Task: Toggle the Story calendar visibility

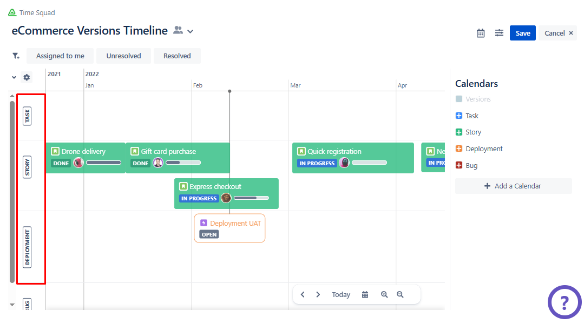Action: click(459, 132)
